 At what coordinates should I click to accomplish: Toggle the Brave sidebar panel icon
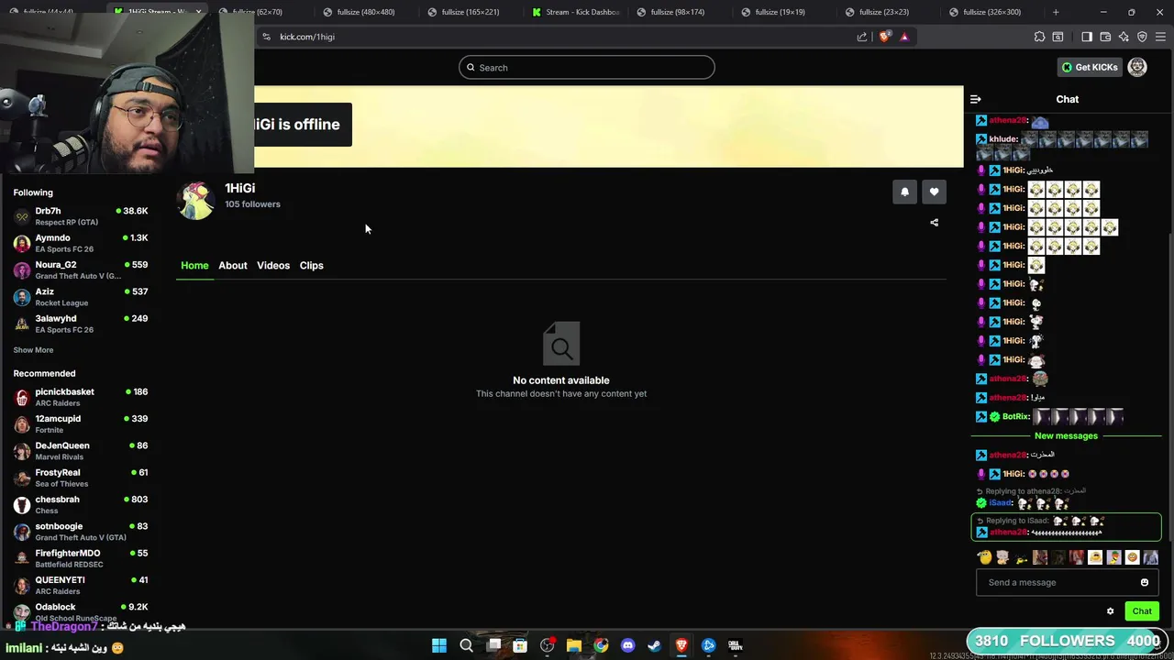pos(1087,37)
